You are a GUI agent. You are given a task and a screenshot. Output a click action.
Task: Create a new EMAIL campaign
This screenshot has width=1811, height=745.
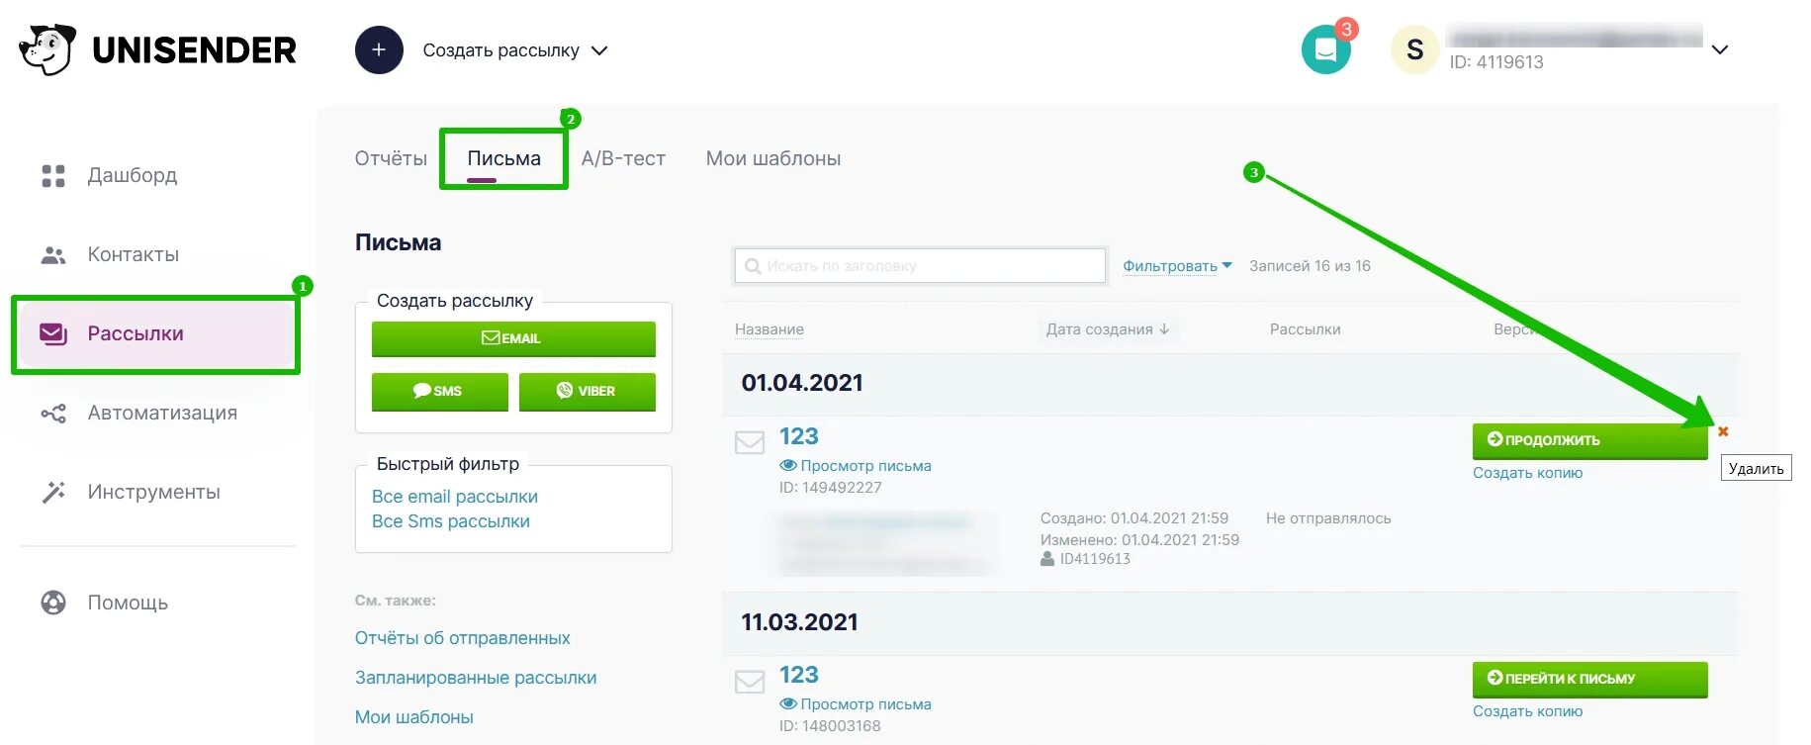[513, 338]
